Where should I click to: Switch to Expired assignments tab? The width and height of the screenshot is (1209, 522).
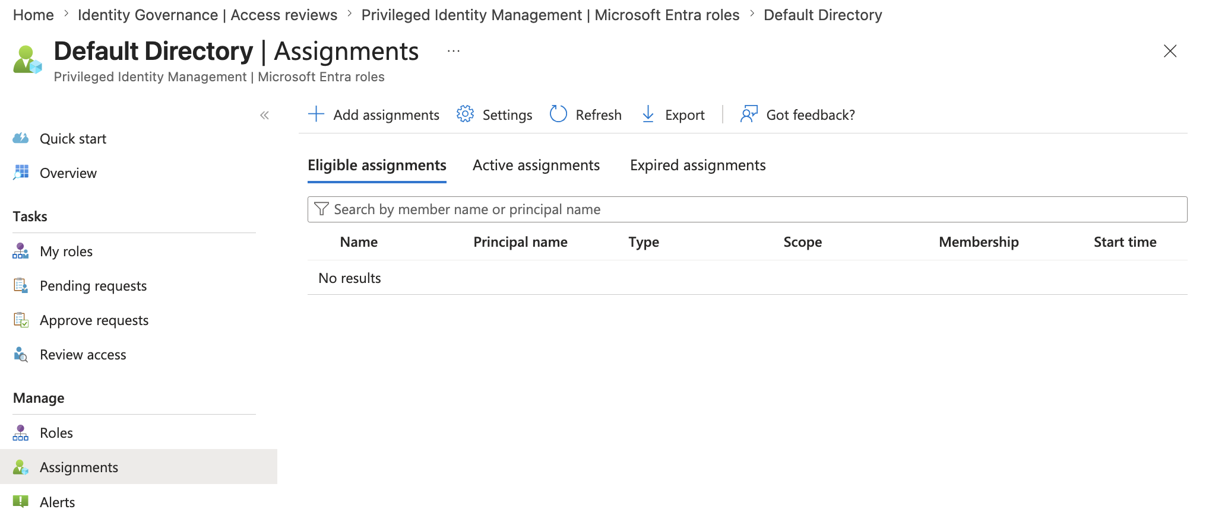[698, 165]
